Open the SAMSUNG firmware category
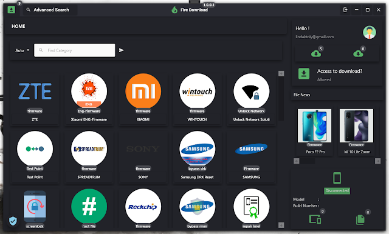The height and width of the screenshot is (234, 389). click(251, 156)
